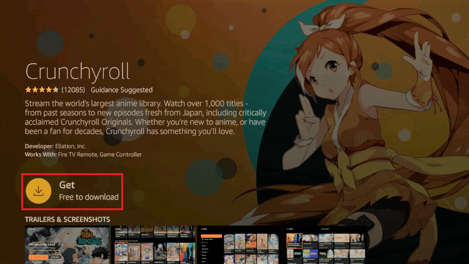
Task: Click the star rating row
Action: pos(42,89)
